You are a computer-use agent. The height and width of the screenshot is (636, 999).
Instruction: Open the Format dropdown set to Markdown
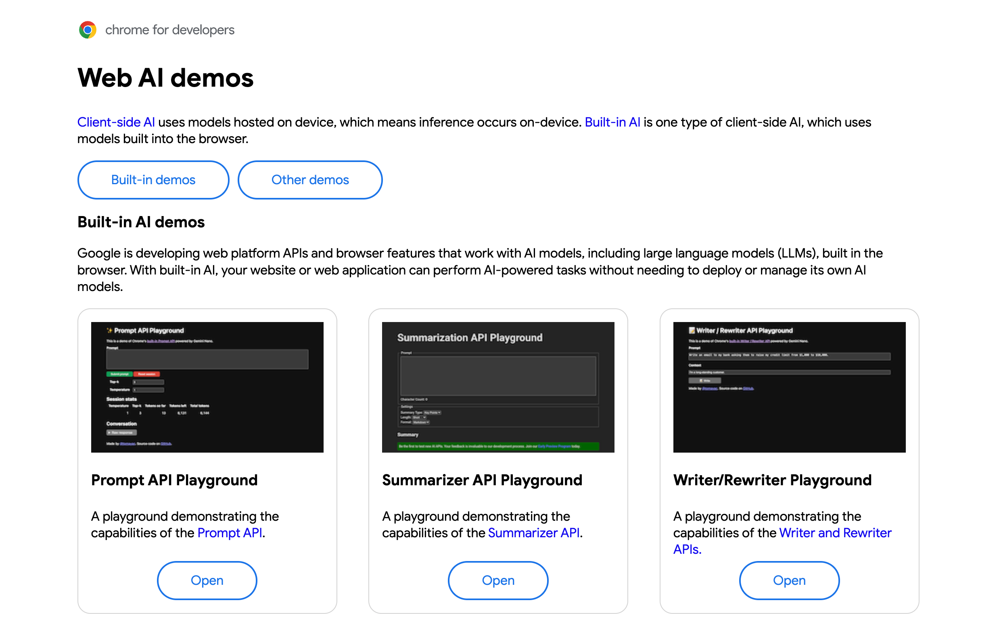pos(421,422)
